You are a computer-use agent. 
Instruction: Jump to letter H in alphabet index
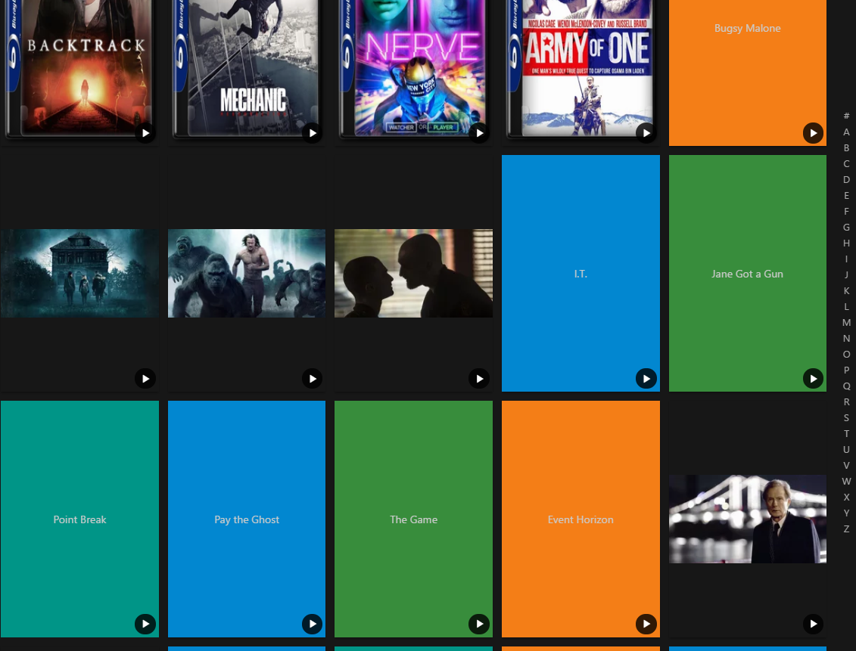pyautogui.click(x=846, y=243)
